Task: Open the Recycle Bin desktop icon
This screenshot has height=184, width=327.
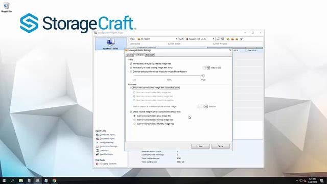Action: [x=6, y=7]
